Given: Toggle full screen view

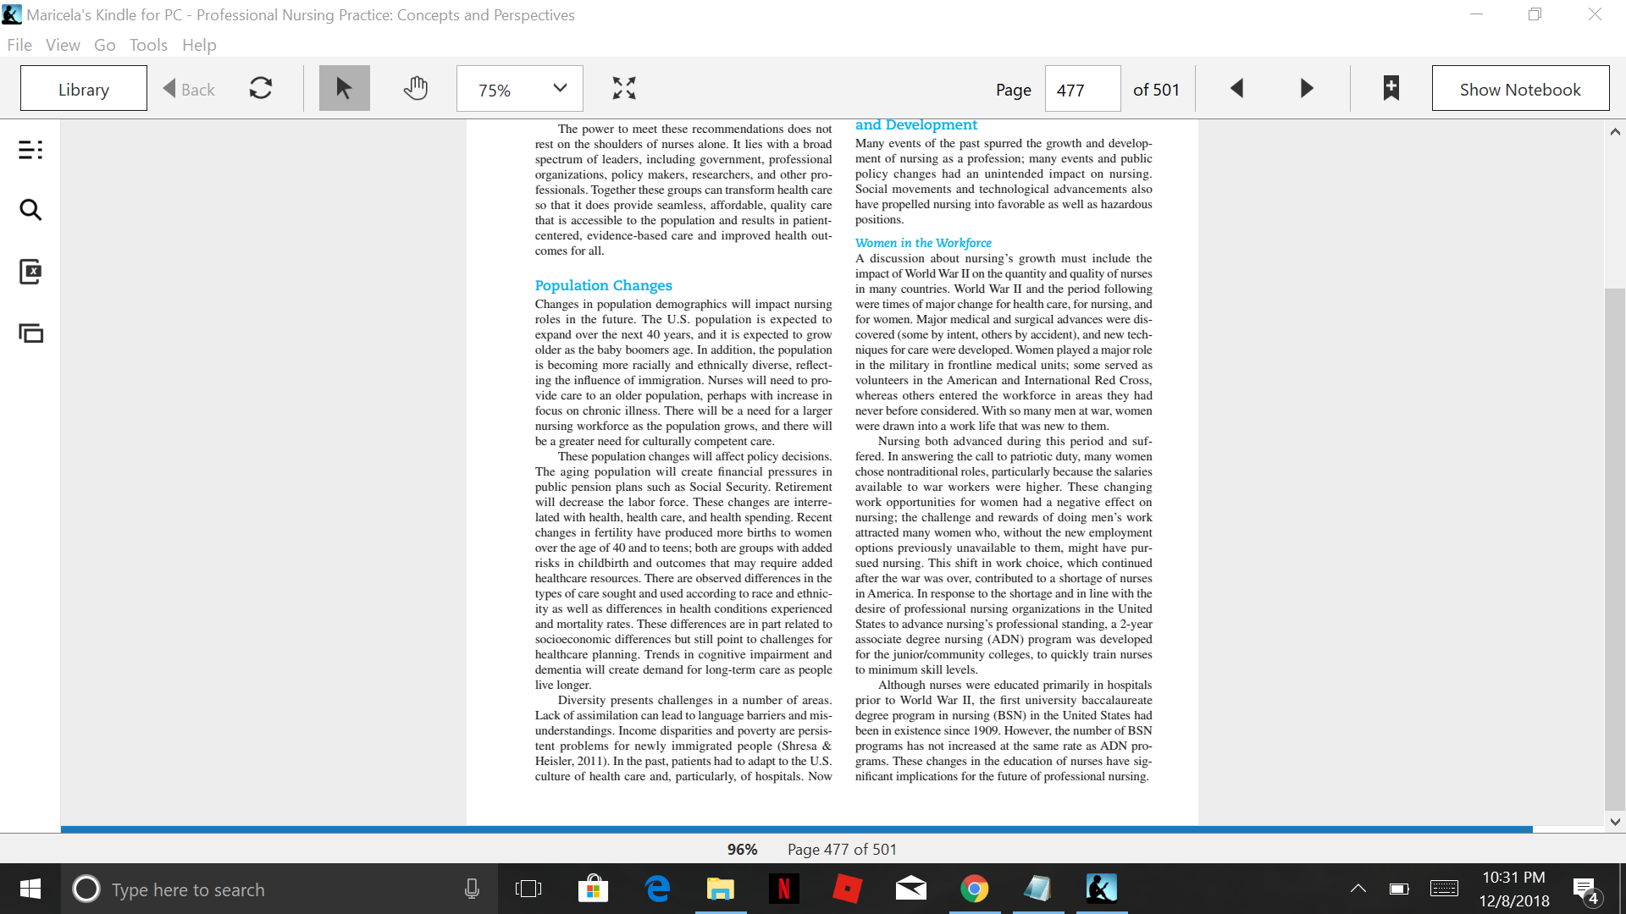Looking at the screenshot, I should 624,88.
